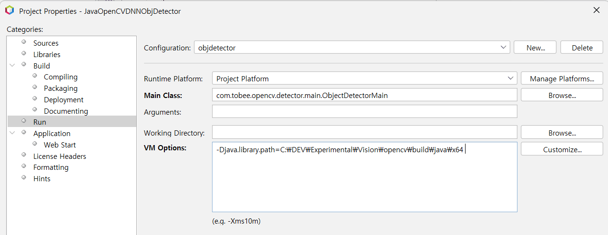608x235 pixels.
Task: Select the Compiling category
Action: pyautogui.click(x=61, y=77)
